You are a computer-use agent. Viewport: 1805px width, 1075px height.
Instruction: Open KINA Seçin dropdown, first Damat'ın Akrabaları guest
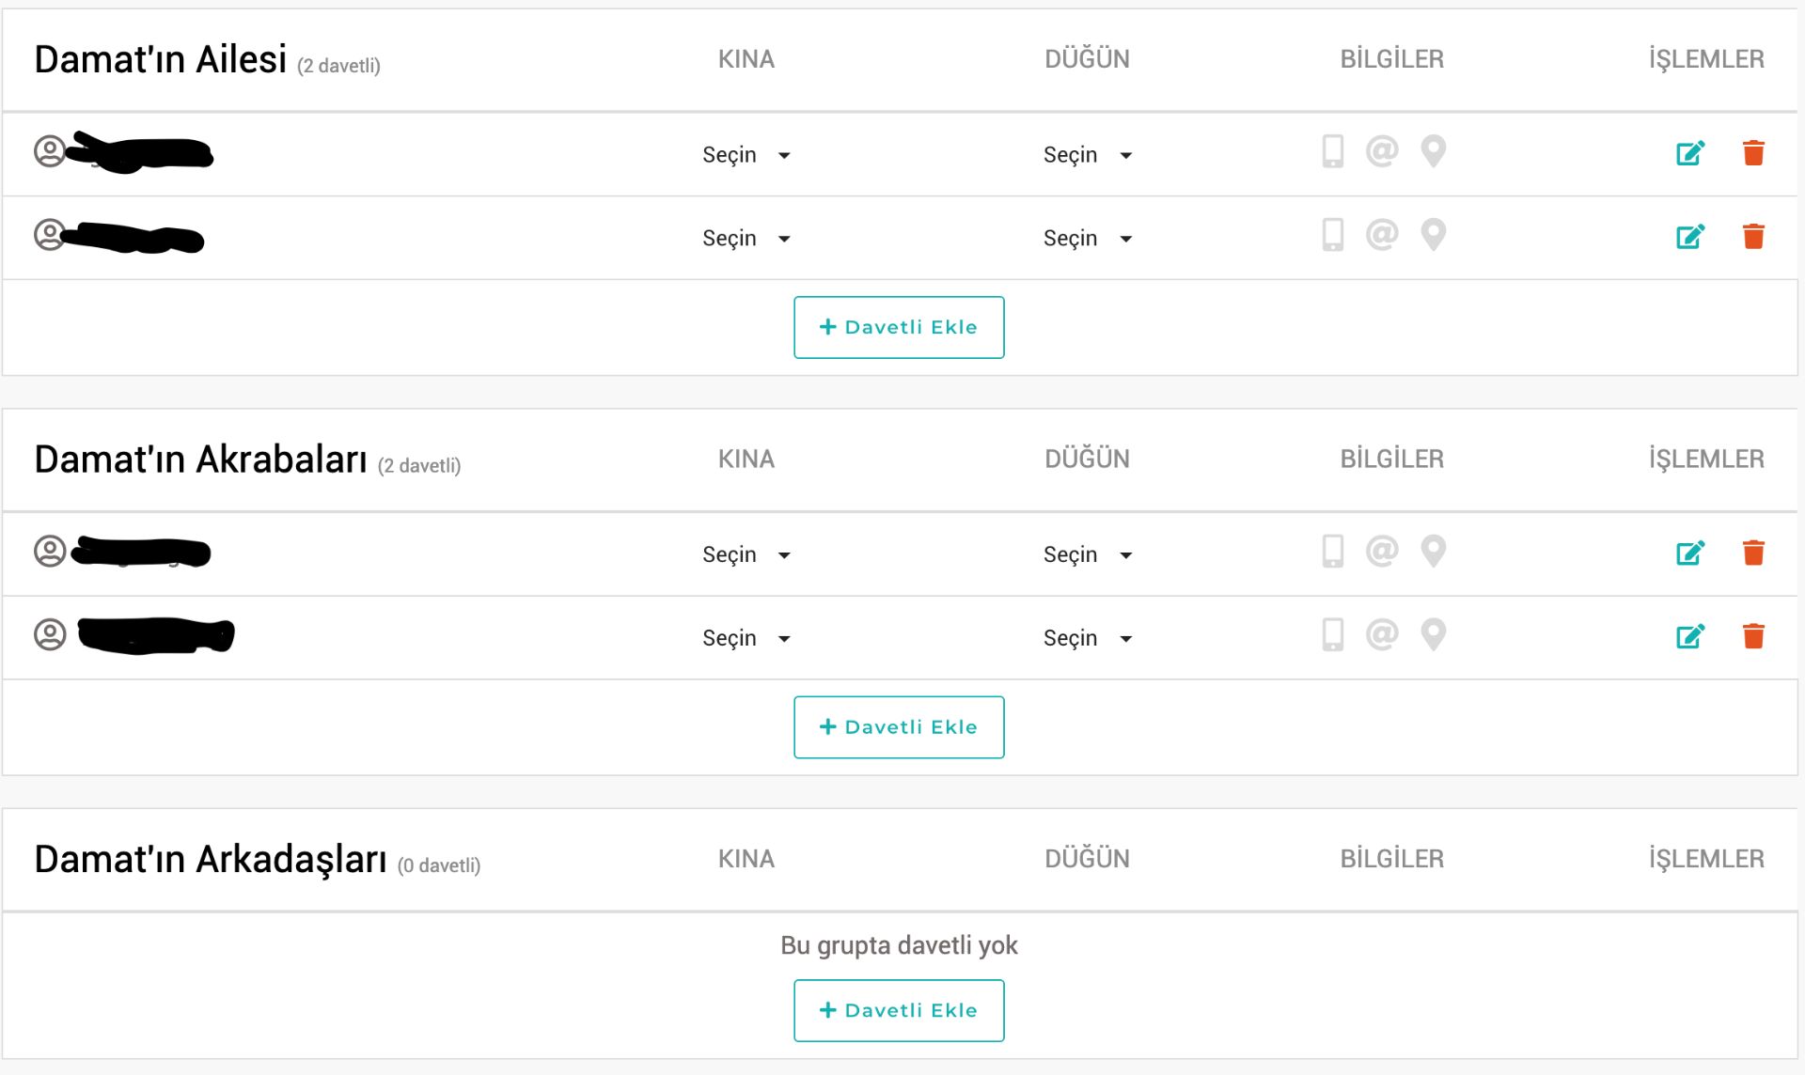tap(746, 555)
